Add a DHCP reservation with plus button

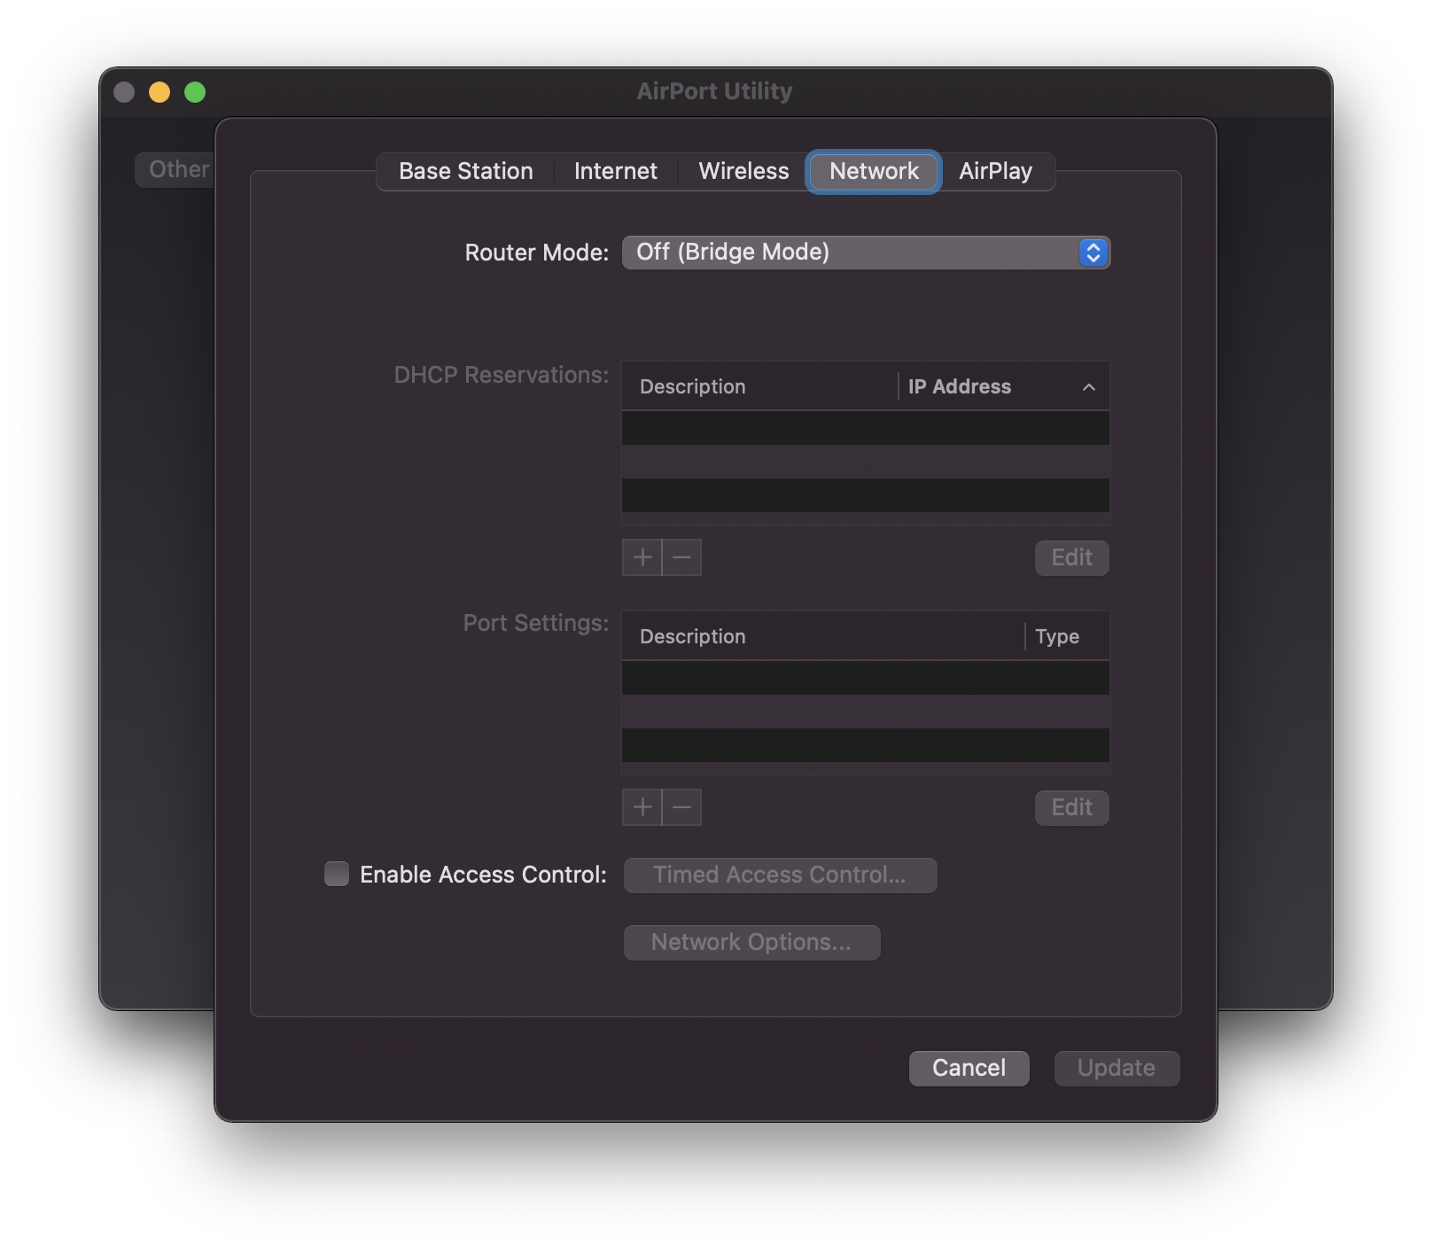(x=642, y=557)
